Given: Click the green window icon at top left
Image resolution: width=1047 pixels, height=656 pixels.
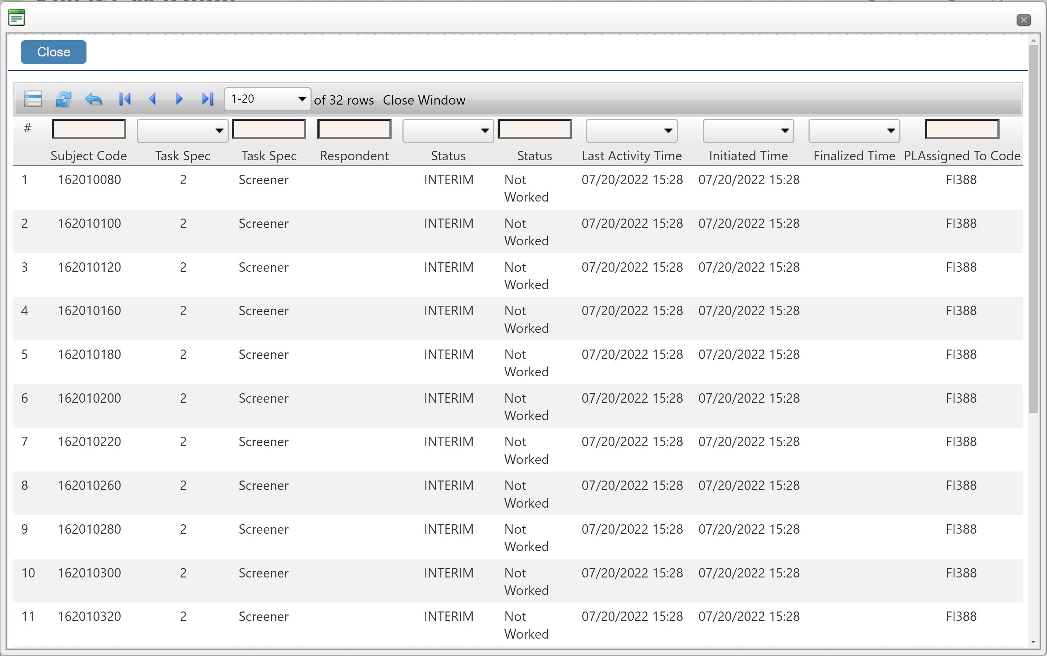Looking at the screenshot, I should click(x=17, y=18).
